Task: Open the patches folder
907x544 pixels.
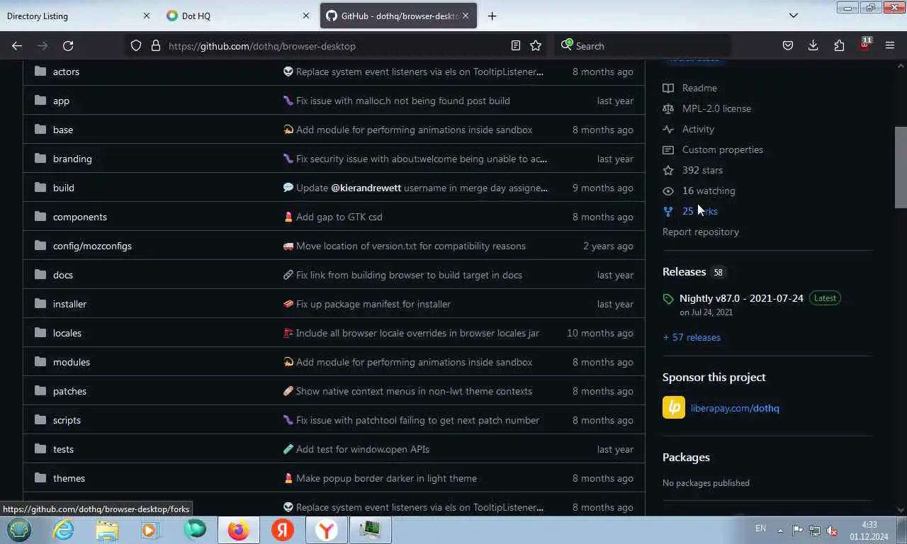Action: 69,391
